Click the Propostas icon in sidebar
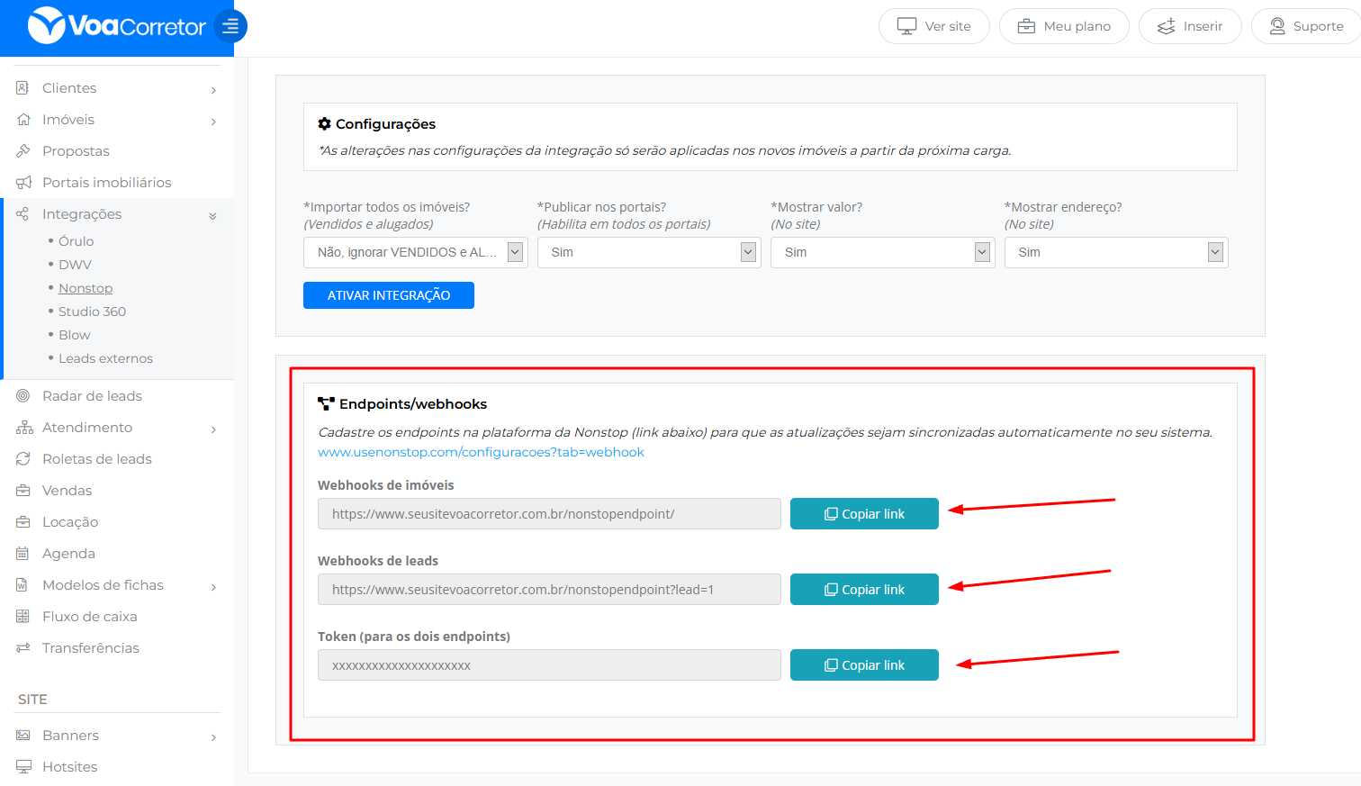 (23, 151)
